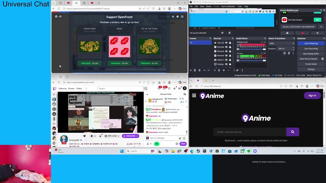
Task: Open the OBS Docks menu
Action: [209, 6]
